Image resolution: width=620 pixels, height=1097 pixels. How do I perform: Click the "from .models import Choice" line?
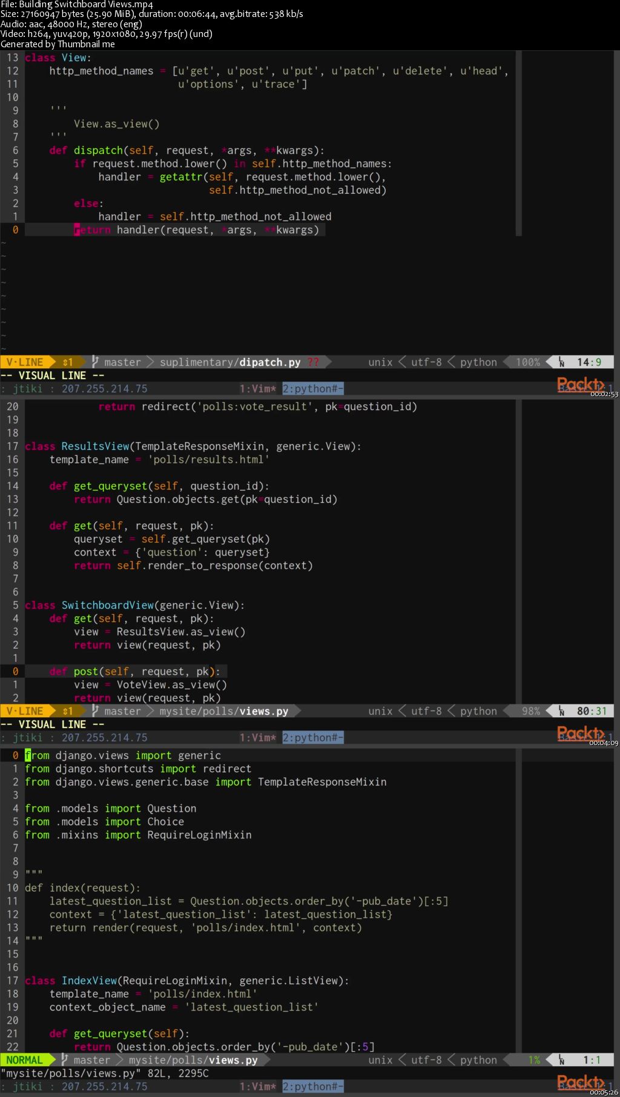click(x=104, y=821)
